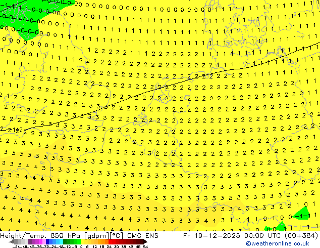320x248 pixels.
Task: Click the bright magenta swatch in the legend
Action: tap(40, 241)
